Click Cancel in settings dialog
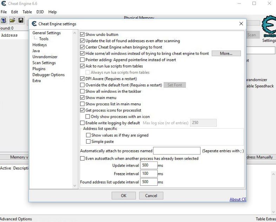This screenshot has width=276, height=222. click(x=151, y=196)
